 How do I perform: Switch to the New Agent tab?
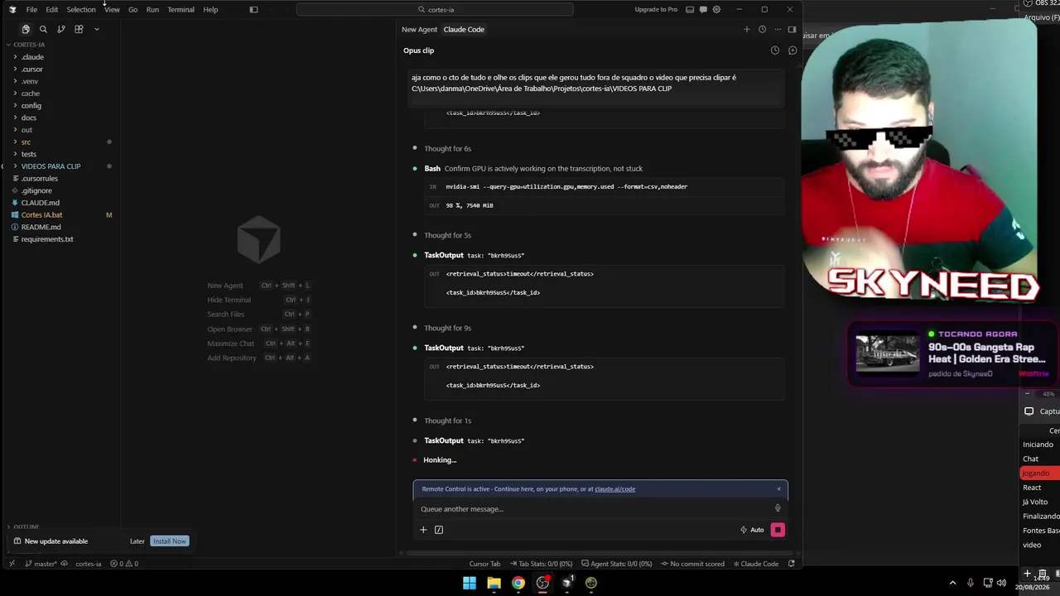419,29
